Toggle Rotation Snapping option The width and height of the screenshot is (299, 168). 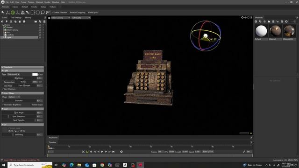pos(77,13)
